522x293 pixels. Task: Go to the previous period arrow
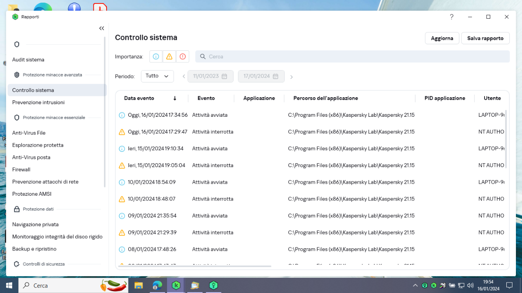click(184, 77)
